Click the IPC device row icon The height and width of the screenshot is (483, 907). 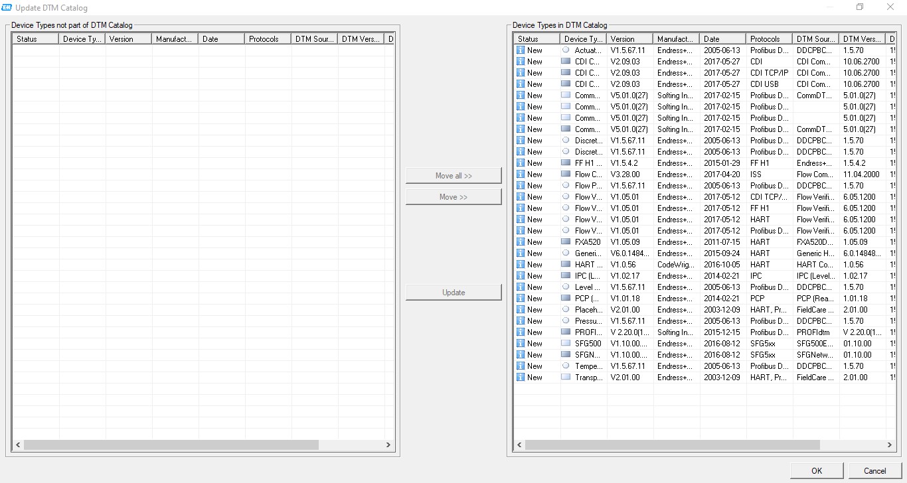pos(566,275)
